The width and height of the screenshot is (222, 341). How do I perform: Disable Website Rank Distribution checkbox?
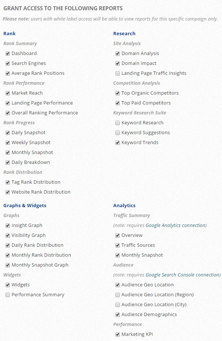(x=8, y=192)
